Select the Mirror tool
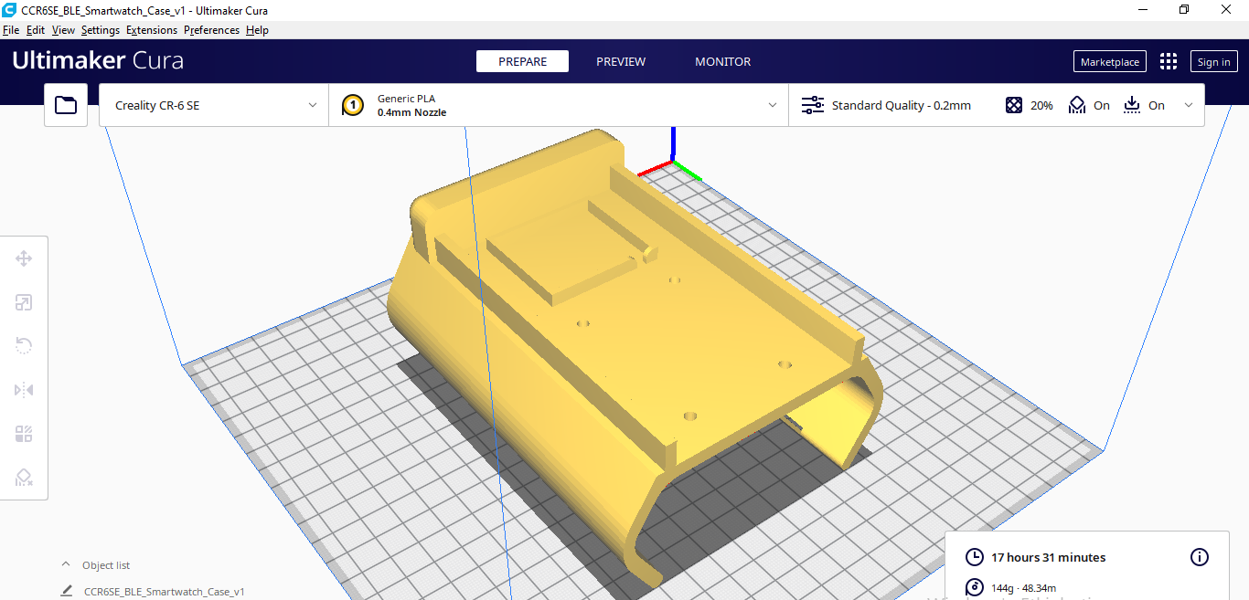 pyautogui.click(x=24, y=390)
